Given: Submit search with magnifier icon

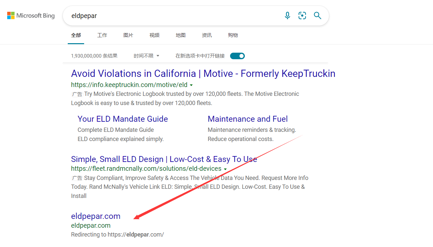Looking at the screenshot, I should pos(317,15).
